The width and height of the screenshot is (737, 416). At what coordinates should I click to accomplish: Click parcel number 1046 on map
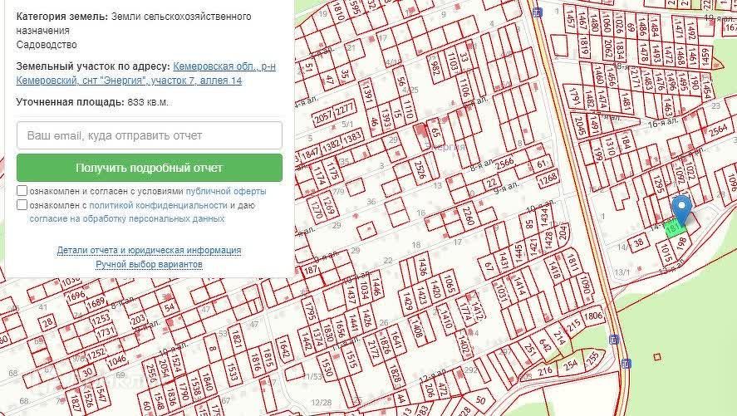coord(116,360)
